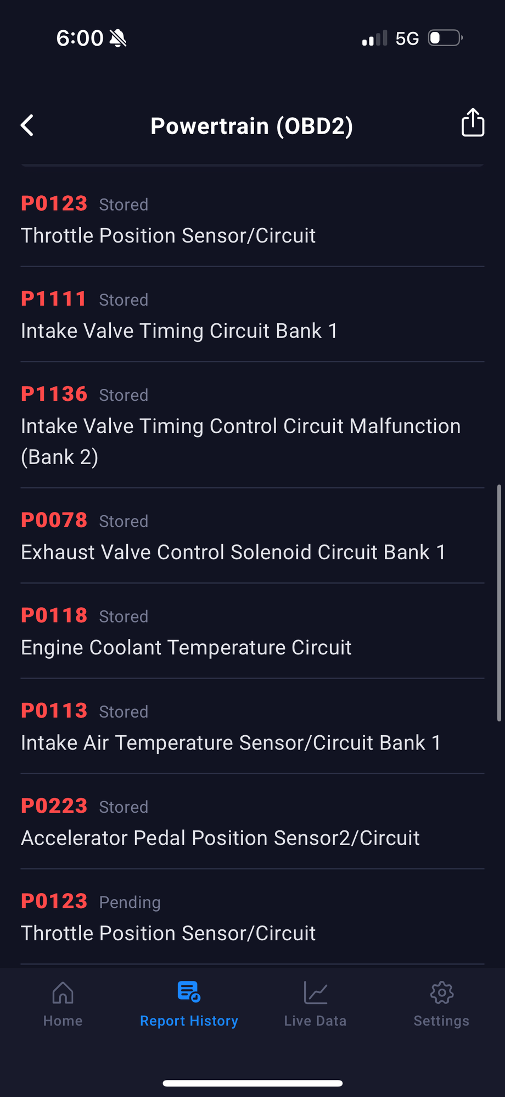Select the Report History tab label
Viewport: 505px width, 1097px height.
click(x=189, y=1021)
